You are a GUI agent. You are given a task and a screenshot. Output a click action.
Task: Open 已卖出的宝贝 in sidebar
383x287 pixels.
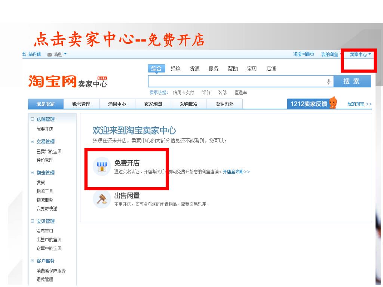click(49, 152)
